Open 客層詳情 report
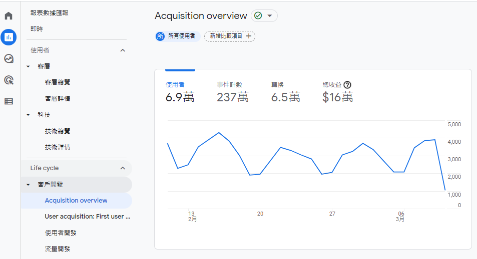477x259 pixels. tap(58, 99)
